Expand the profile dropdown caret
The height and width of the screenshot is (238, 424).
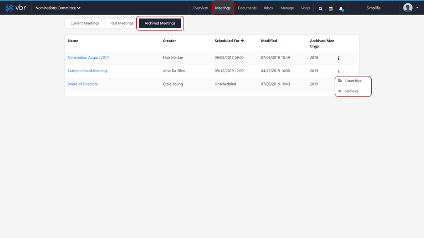point(417,8)
